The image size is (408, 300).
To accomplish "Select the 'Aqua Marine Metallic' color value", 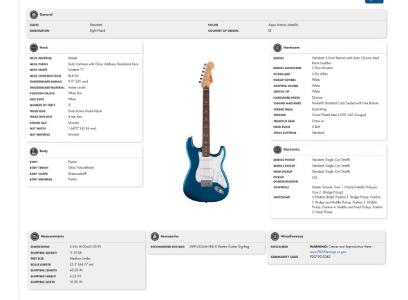I will (283, 25).
